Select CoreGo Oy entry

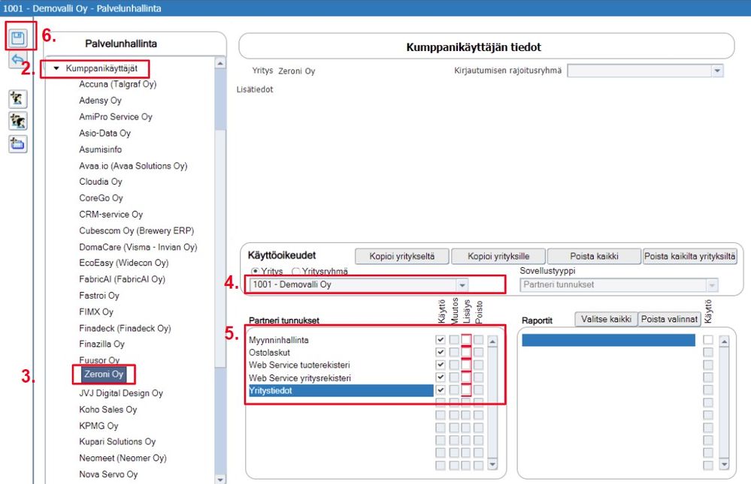(101, 198)
